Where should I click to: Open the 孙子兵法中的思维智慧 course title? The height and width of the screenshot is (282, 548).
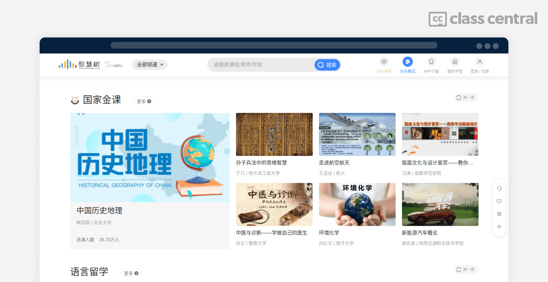[x=262, y=163]
